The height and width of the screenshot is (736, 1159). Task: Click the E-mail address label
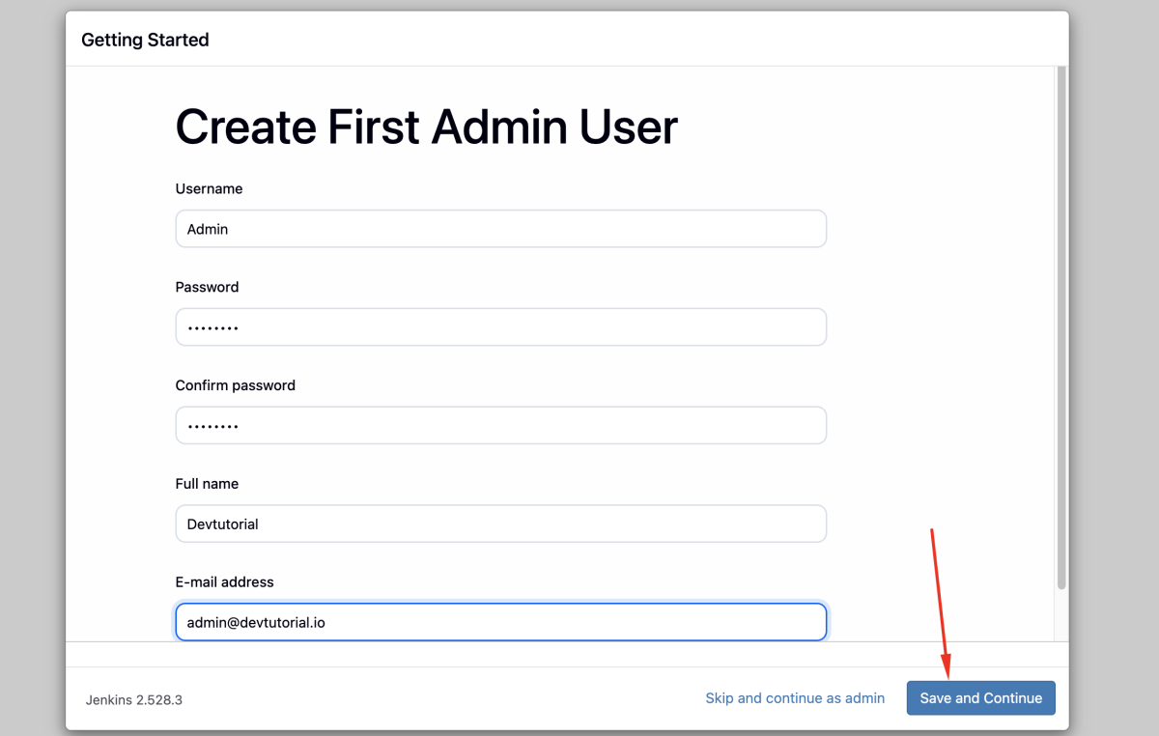[224, 582]
